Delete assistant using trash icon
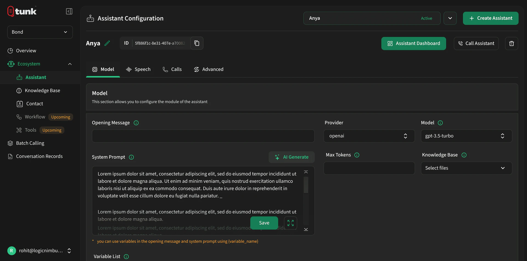 click(x=511, y=44)
